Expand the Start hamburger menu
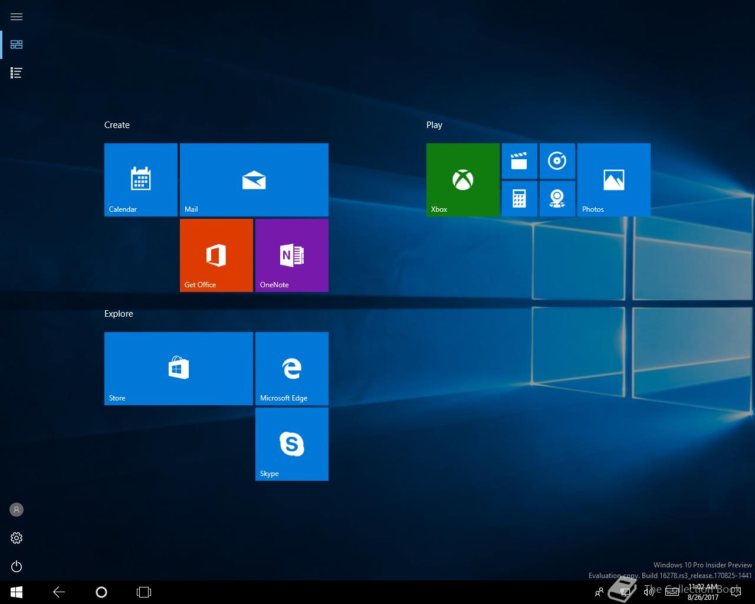Image resolution: width=755 pixels, height=604 pixels. pyautogui.click(x=17, y=17)
